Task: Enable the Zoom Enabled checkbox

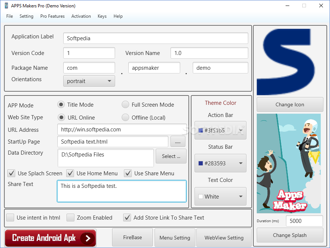Action: click(x=70, y=217)
